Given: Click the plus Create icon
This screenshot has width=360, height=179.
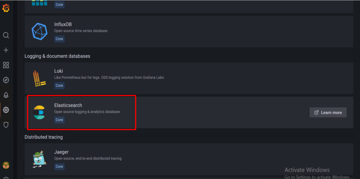Looking at the screenshot, I should 6,50.
